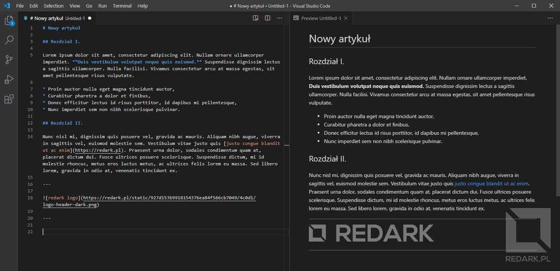Open editor More Actions ellipsis menu
This screenshot has height=271, width=560.
click(280, 18)
